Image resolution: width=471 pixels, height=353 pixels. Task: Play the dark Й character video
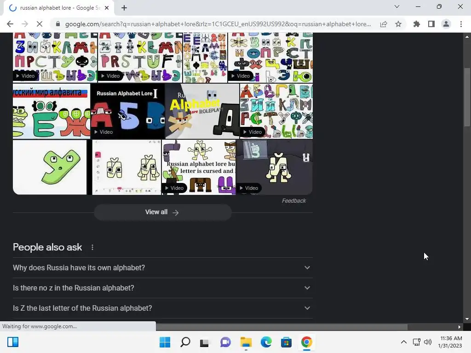(275, 167)
